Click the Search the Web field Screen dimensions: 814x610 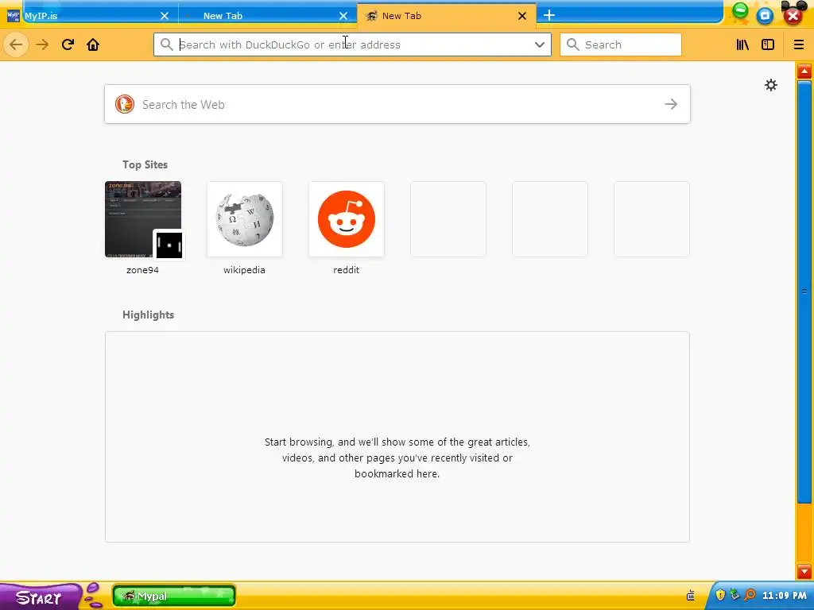click(397, 104)
